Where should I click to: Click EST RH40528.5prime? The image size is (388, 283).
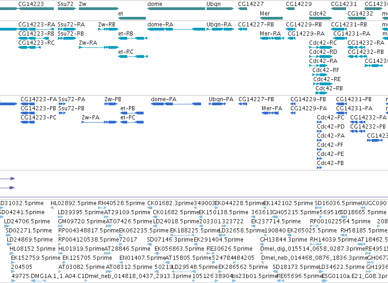pos(121,203)
